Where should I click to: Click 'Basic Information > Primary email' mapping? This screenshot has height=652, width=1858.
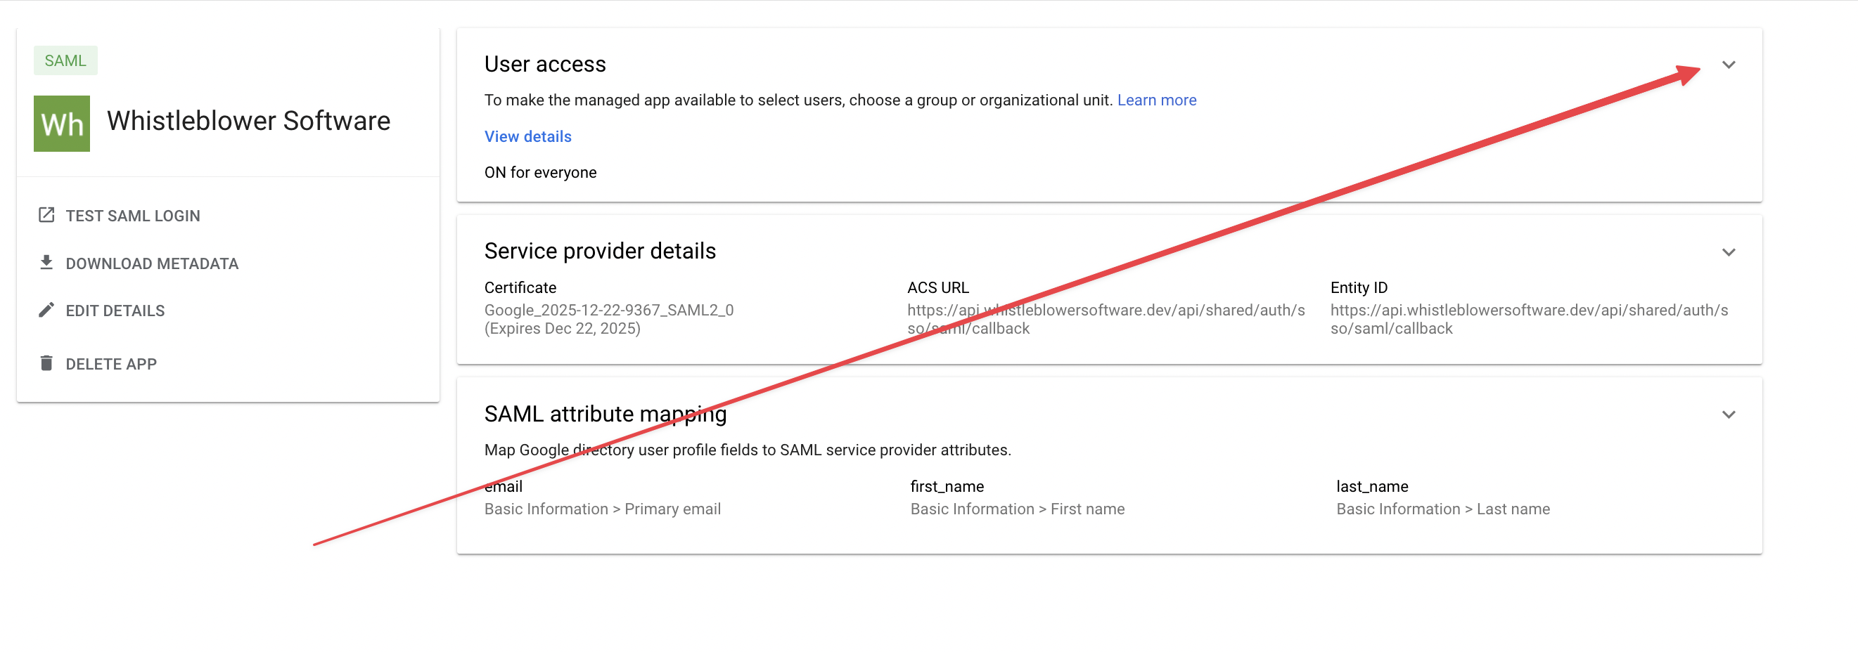603,509
